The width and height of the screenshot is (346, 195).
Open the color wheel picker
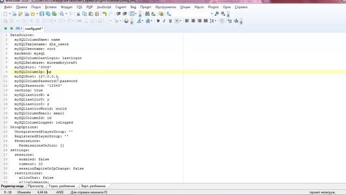[x=126, y=21]
